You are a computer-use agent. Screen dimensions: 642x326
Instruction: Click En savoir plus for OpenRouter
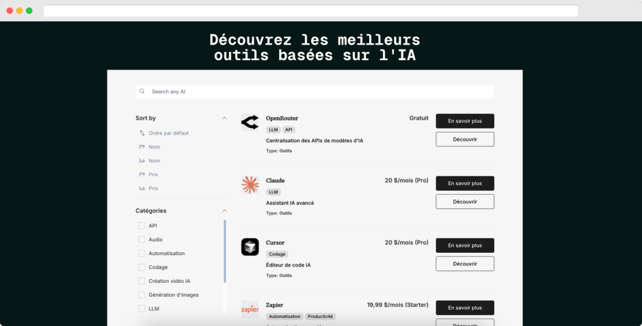[465, 121]
